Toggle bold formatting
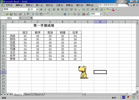 (x=41, y=9)
